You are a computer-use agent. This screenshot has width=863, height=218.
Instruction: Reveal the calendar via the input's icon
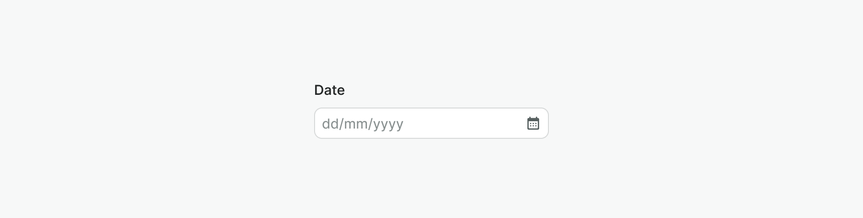(533, 123)
